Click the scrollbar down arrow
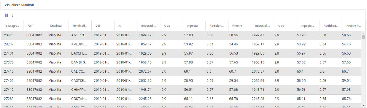This screenshot has height=108, width=367. 363,105
